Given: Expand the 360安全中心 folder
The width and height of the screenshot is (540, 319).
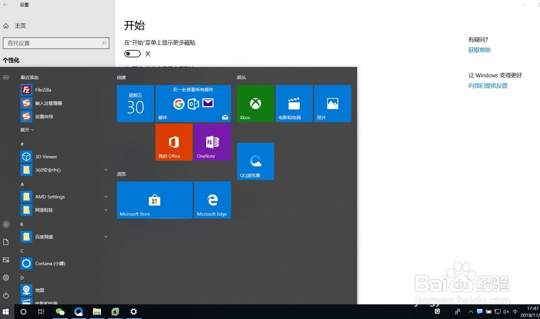Looking at the screenshot, I should 64,170.
